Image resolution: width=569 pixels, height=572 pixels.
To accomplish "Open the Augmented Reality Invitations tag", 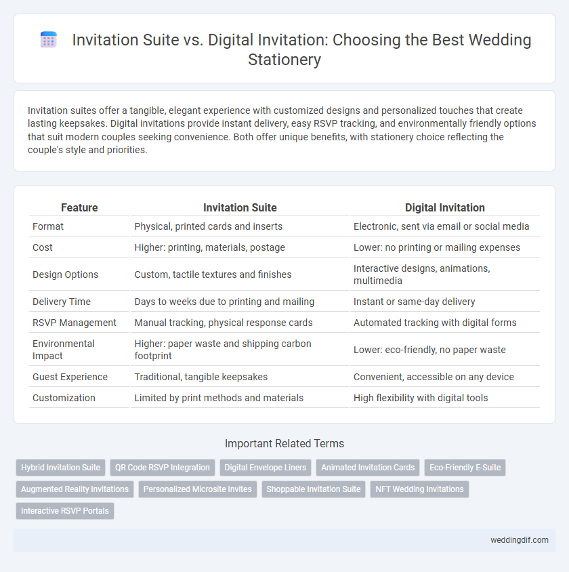I will coord(75,489).
